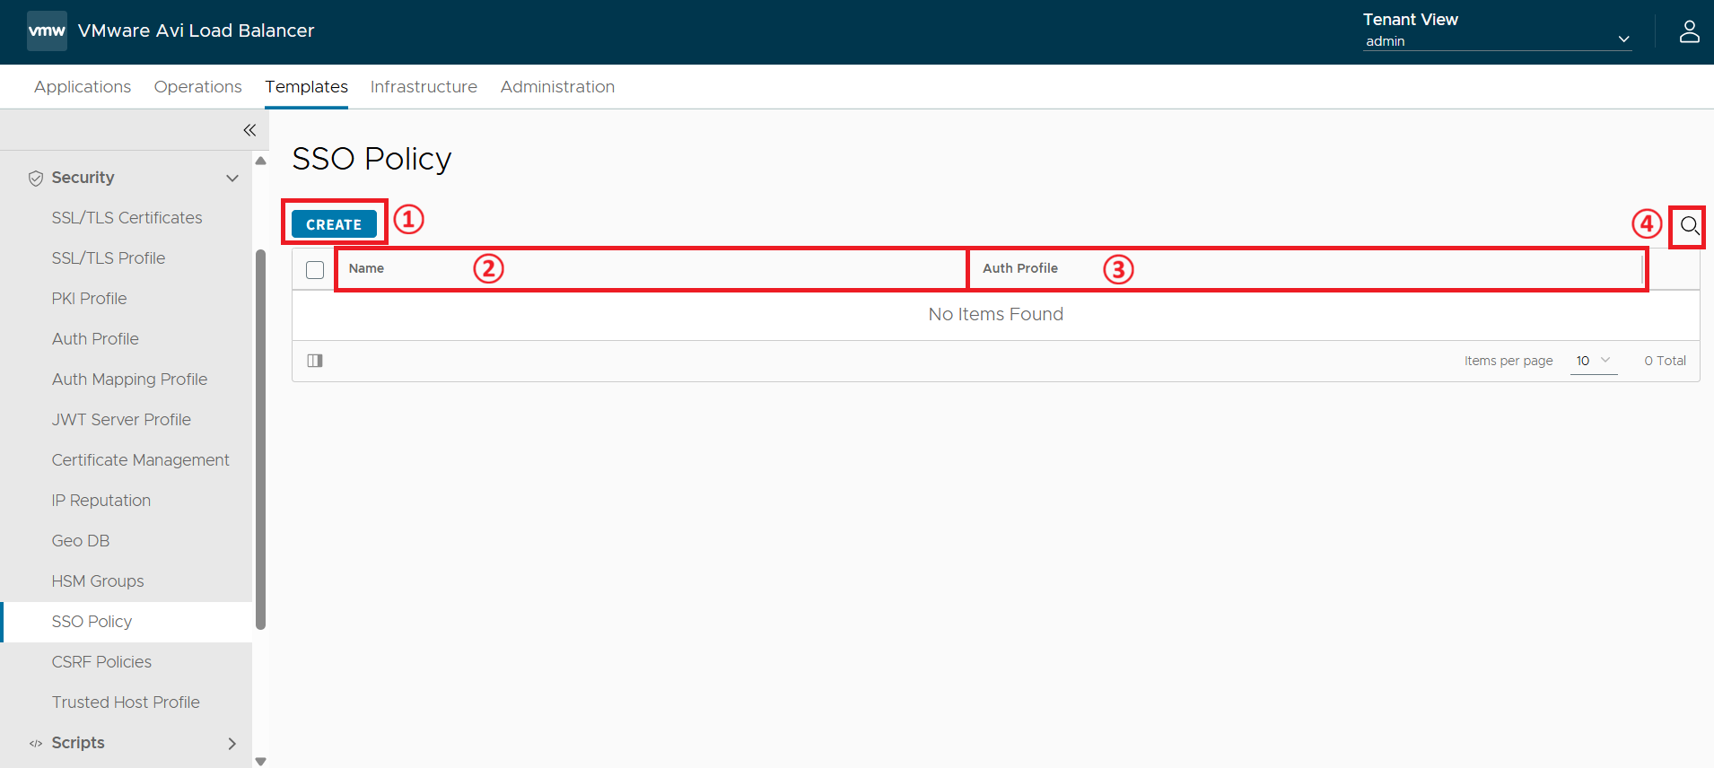This screenshot has width=1714, height=768.
Task: Open CSRF Policies
Action: [x=101, y=662]
